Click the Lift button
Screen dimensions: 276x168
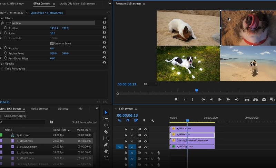click(x=247, y=99)
